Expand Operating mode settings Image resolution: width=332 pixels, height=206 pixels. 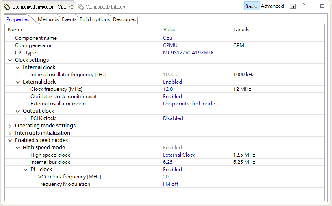point(10,126)
